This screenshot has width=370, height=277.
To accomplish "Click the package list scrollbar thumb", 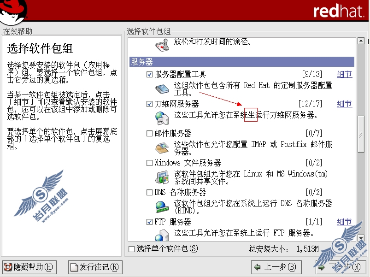I will point(361,134).
